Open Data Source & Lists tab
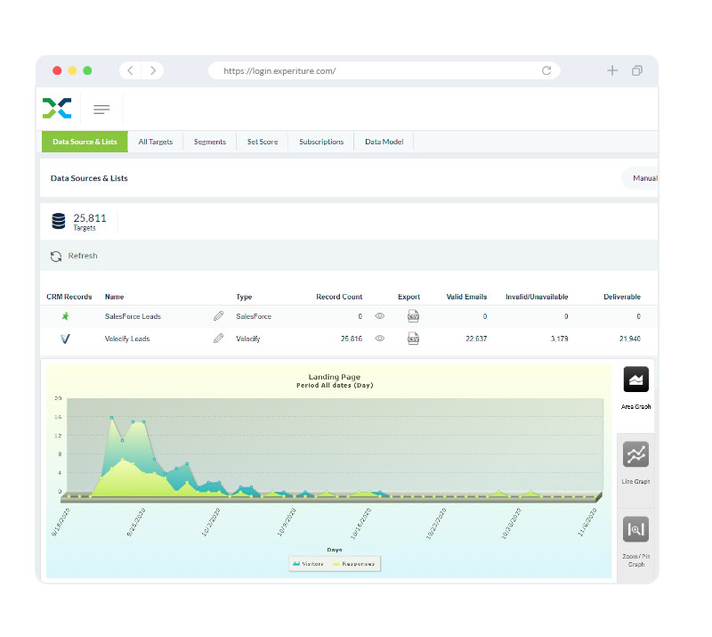 point(85,142)
